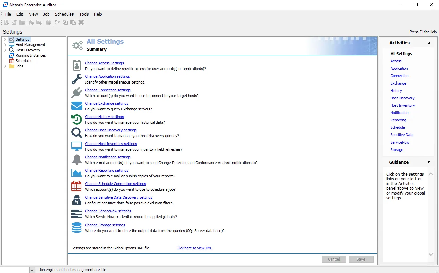
Task: Select ServiceNow in the Activities panel
Action: point(400,142)
